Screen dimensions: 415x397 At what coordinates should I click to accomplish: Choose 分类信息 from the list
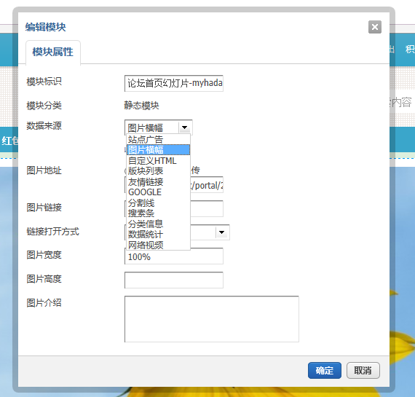point(158,224)
